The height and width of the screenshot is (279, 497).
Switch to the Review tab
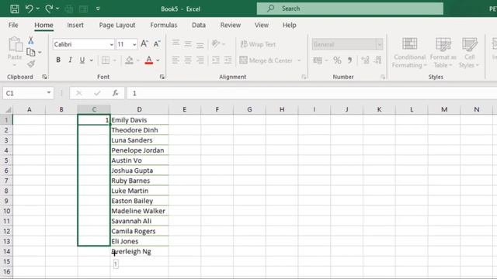(x=231, y=25)
